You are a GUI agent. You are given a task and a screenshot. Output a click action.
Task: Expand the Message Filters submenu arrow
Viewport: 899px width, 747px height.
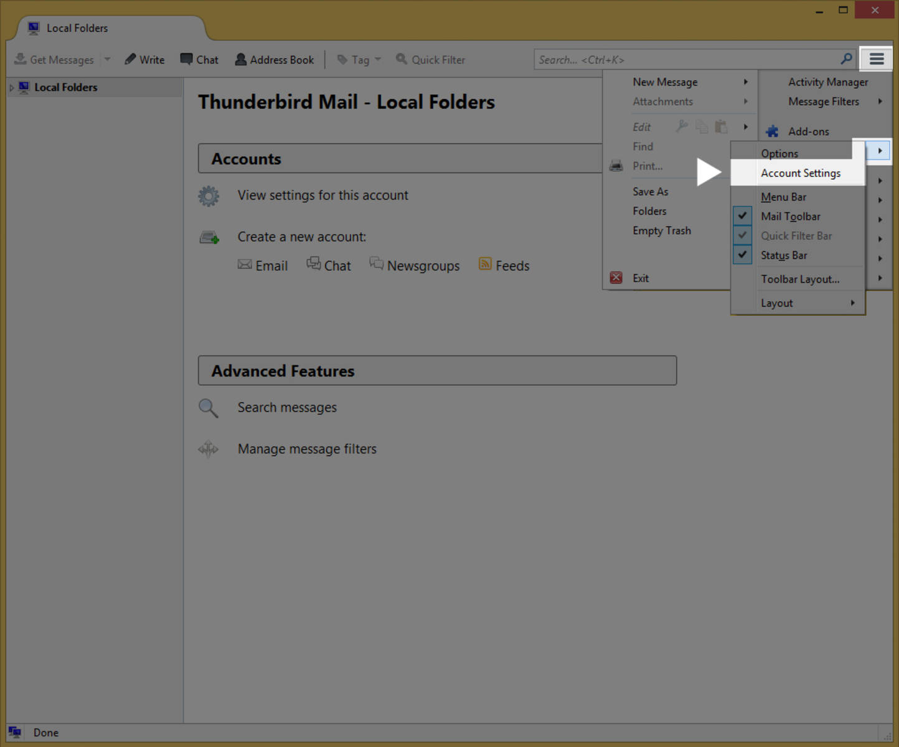880,101
